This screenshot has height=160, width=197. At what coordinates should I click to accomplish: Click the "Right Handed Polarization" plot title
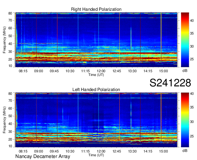(x=96, y=9)
